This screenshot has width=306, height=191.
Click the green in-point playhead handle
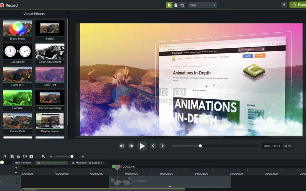pyautogui.click(x=113, y=167)
